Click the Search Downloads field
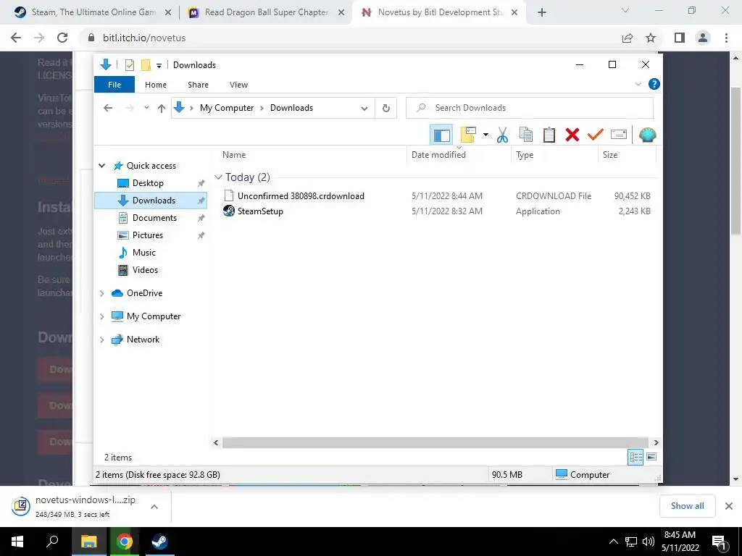 [530, 108]
